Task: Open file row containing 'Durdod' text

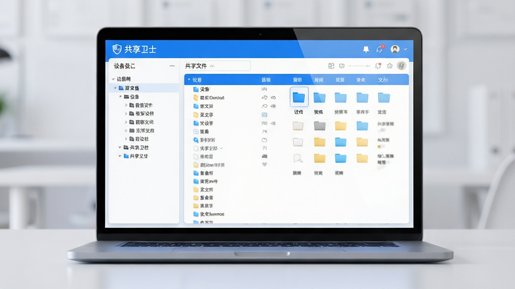Action: (x=209, y=98)
